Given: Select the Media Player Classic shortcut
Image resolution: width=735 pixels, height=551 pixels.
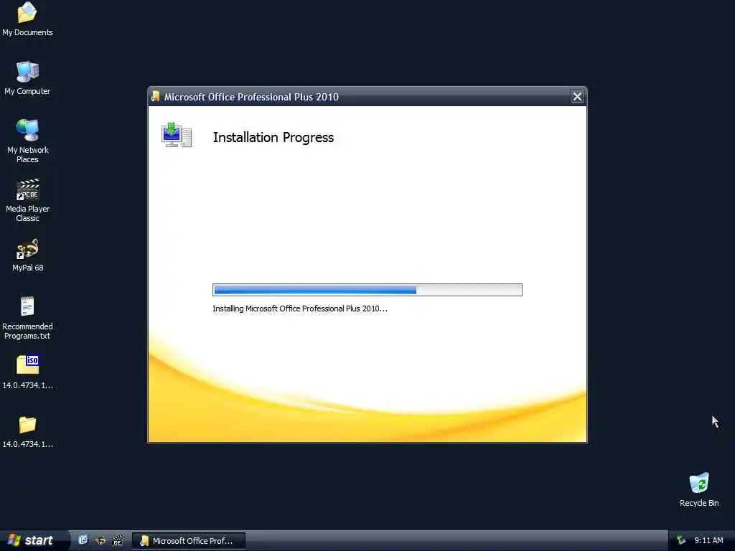Looking at the screenshot, I should tap(27, 200).
